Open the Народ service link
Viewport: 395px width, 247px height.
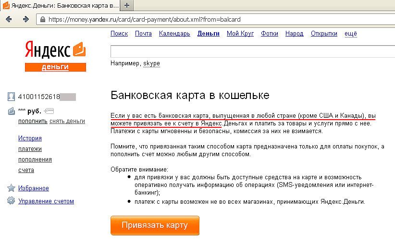[294, 34]
